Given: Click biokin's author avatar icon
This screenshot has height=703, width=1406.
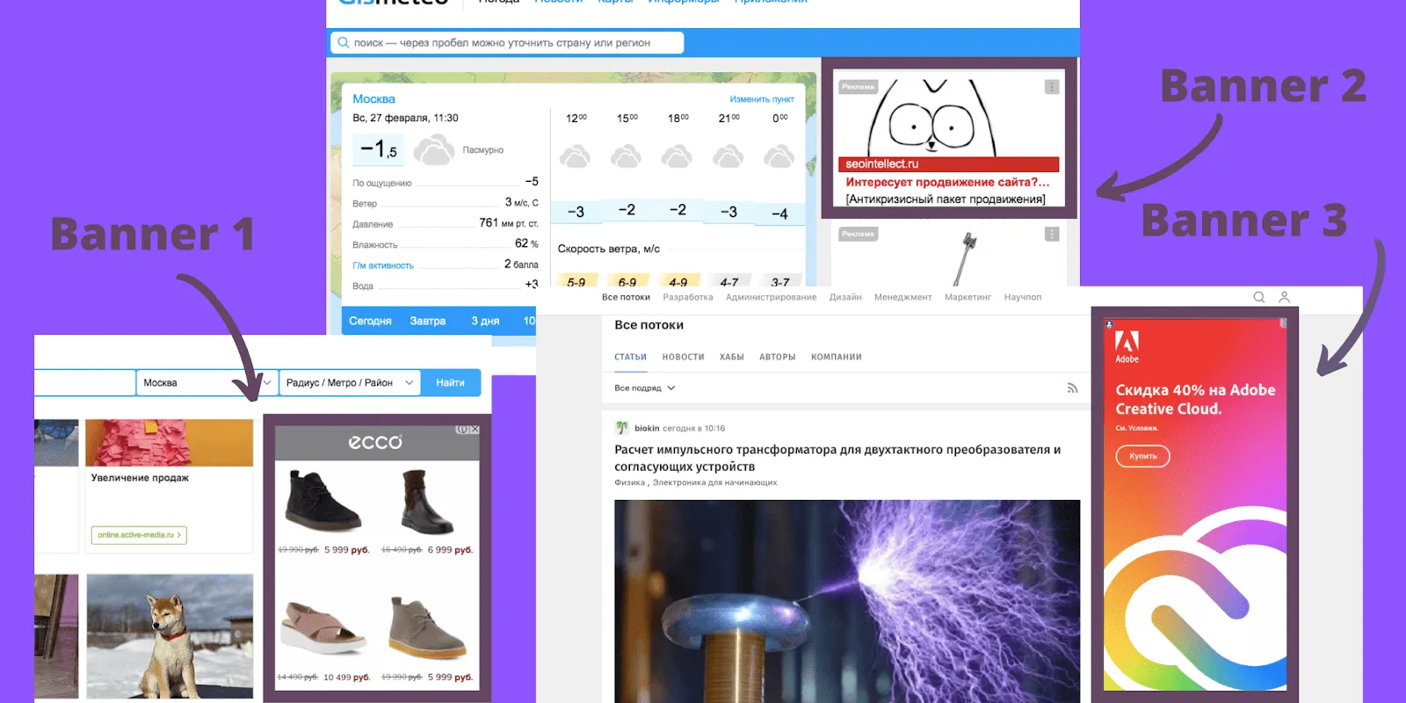Looking at the screenshot, I should coord(622,428).
